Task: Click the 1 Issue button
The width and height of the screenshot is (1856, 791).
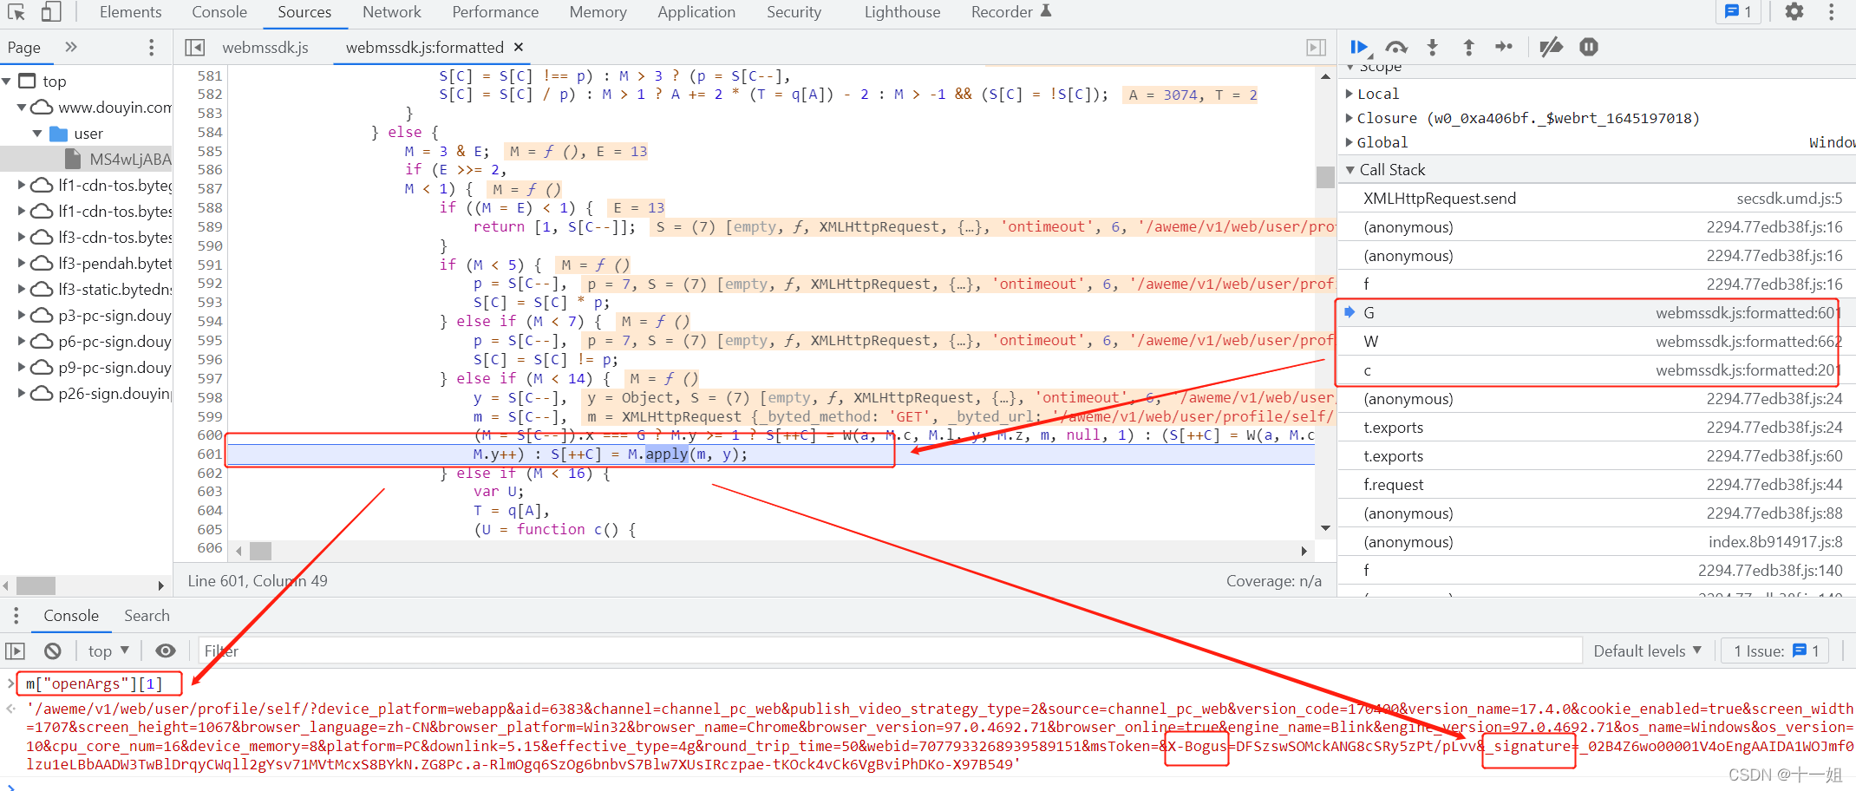Action: [1774, 650]
